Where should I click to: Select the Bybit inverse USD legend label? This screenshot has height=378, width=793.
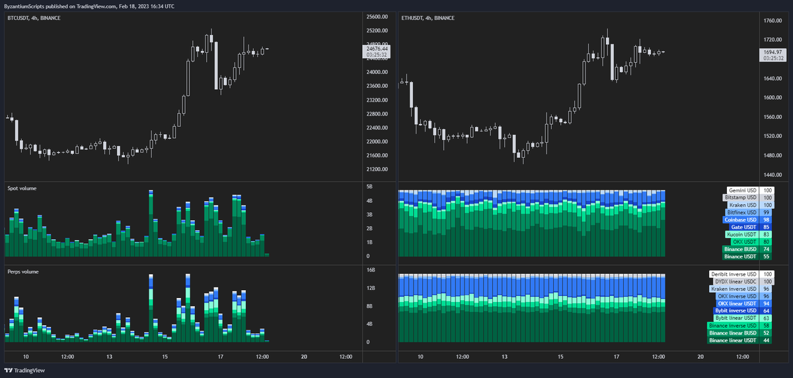[736, 310]
